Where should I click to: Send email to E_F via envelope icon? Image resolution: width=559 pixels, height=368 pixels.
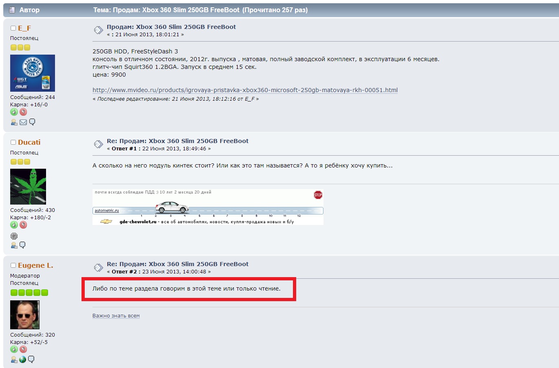tap(23, 122)
